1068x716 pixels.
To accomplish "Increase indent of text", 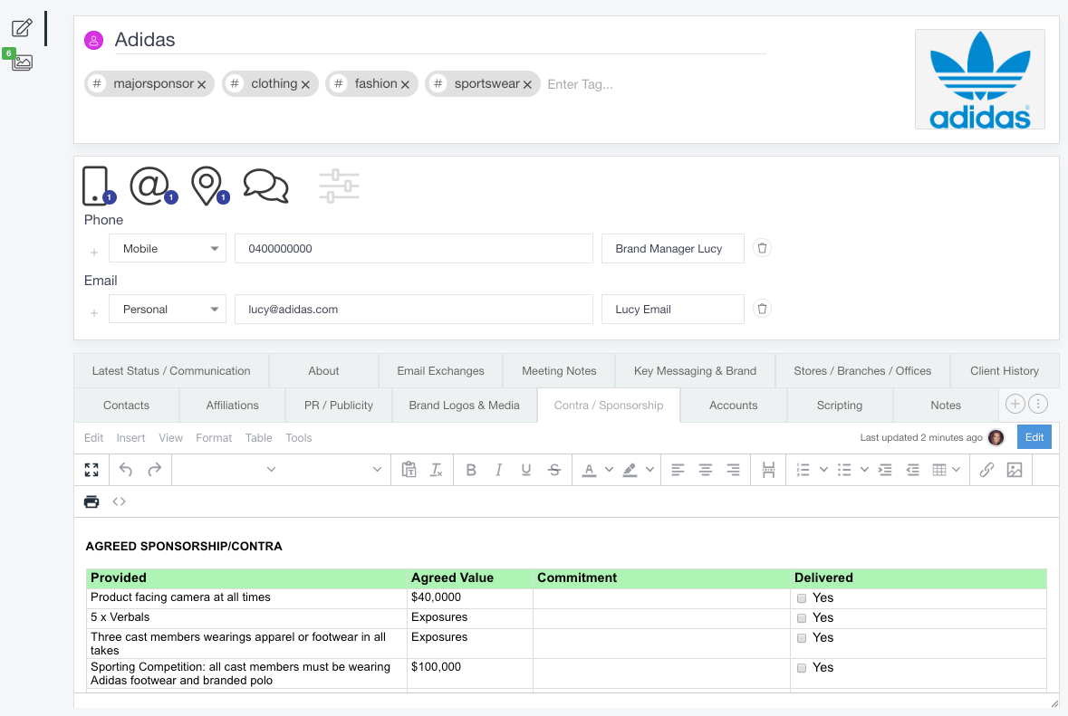I will coord(885,470).
